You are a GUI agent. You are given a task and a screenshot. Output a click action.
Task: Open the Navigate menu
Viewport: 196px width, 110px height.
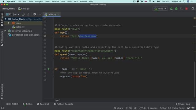coord(39,2)
